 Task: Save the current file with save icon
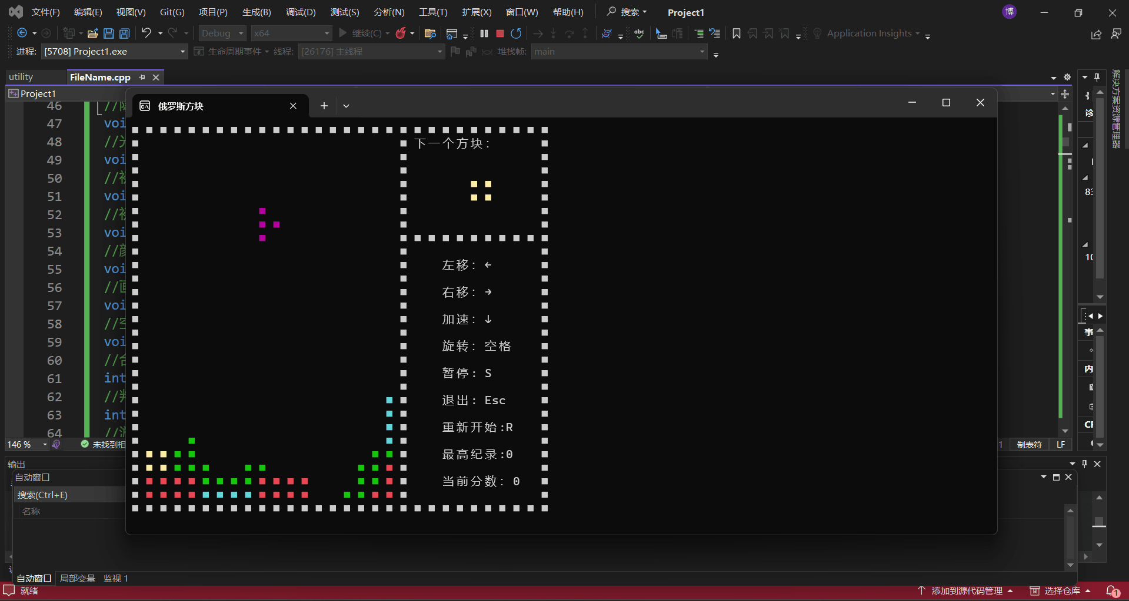tap(109, 33)
